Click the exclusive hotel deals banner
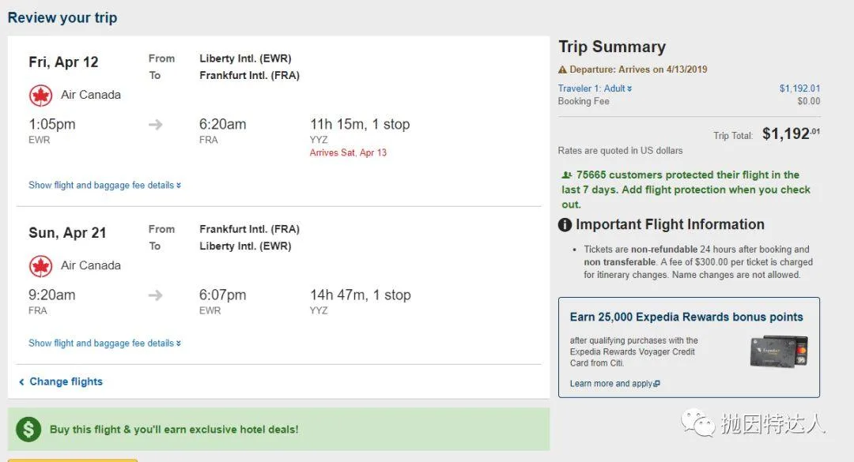The width and height of the screenshot is (854, 462). click(x=174, y=430)
